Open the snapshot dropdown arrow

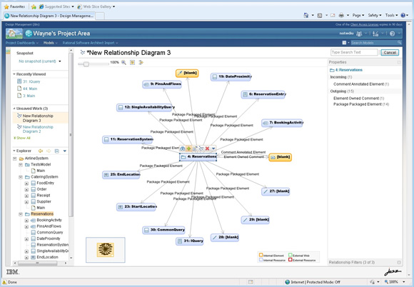click(x=60, y=61)
